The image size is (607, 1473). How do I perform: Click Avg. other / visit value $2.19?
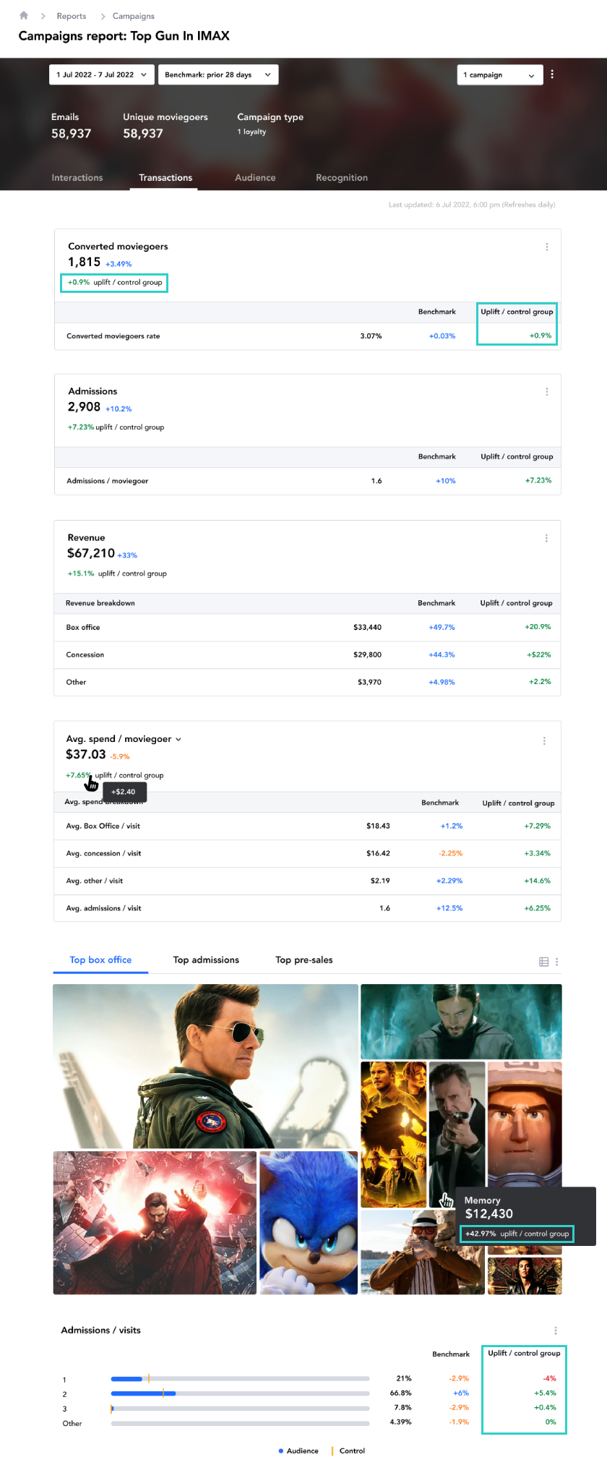(380, 881)
